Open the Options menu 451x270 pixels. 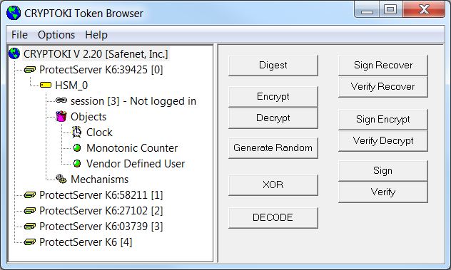(56, 35)
